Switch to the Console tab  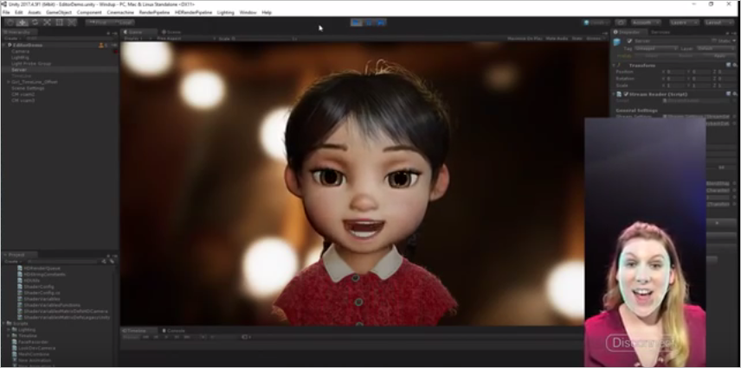(176, 331)
